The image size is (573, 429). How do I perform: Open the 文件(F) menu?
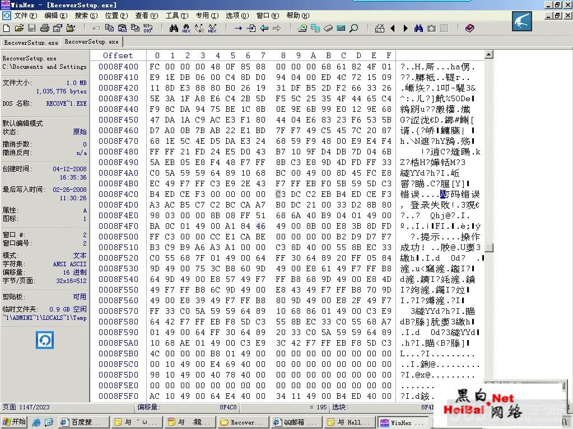pyautogui.click(x=26, y=16)
